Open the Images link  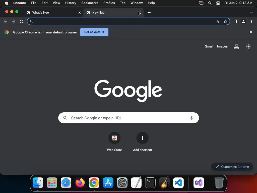[222, 46]
